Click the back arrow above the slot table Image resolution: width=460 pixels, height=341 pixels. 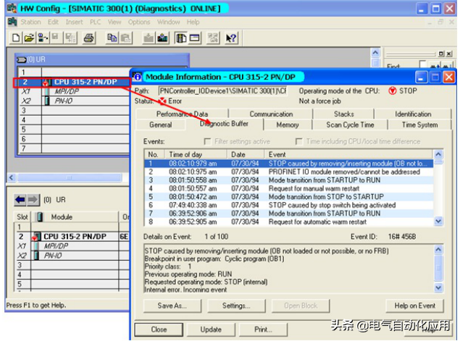coord(20,198)
